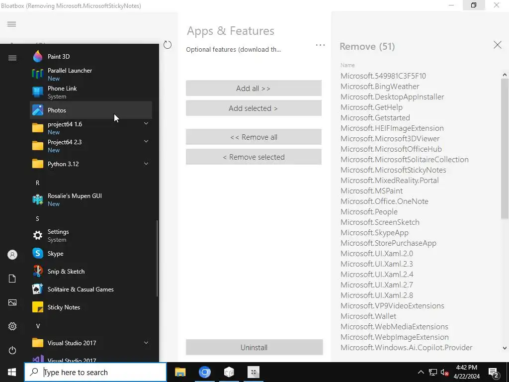Select Microsoft.549981C3F5F10 in list
The image size is (509, 382).
pyautogui.click(x=383, y=76)
